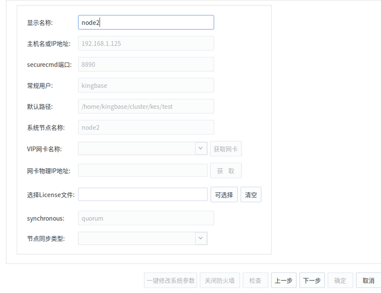Click the 默认路径 field with the kingbase path
The height and width of the screenshot is (293, 381).
point(146,106)
